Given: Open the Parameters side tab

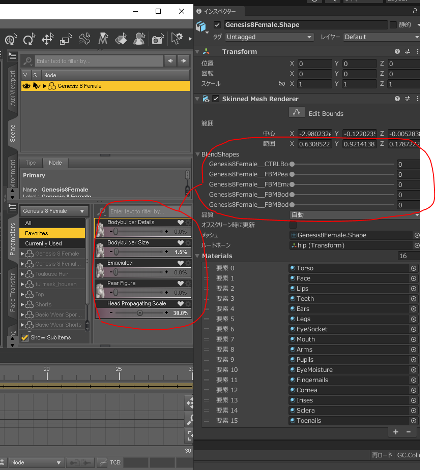Looking at the screenshot, I should [x=12, y=239].
